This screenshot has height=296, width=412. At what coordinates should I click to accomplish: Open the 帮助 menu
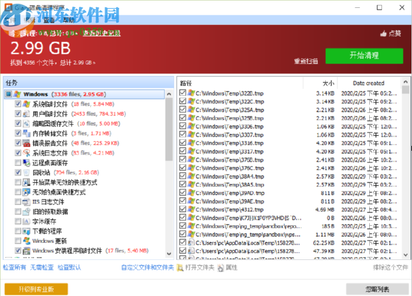pyautogui.click(x=68, y=20)
